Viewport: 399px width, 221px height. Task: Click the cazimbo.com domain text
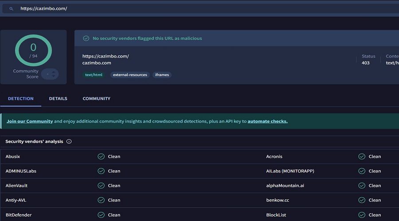(x=97, y=63)
